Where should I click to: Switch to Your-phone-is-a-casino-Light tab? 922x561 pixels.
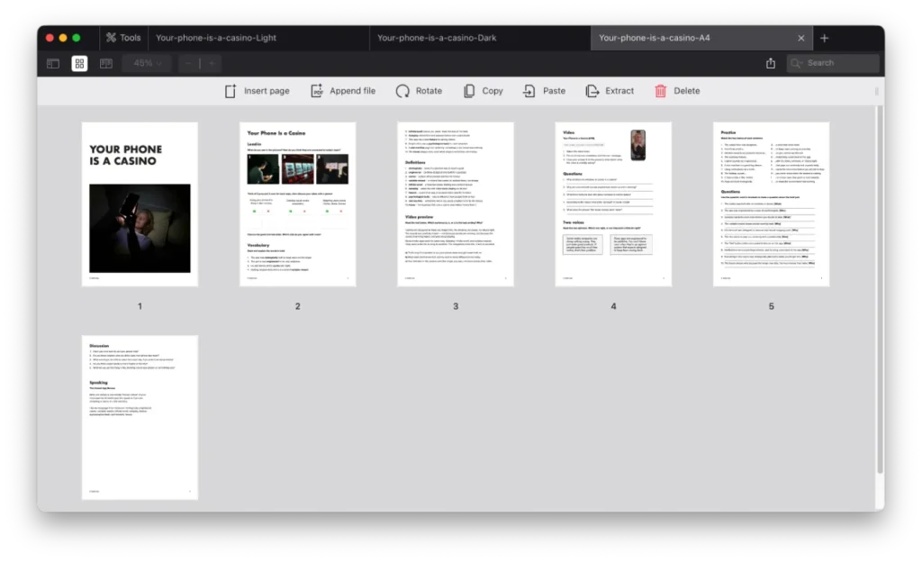point(216,38)
